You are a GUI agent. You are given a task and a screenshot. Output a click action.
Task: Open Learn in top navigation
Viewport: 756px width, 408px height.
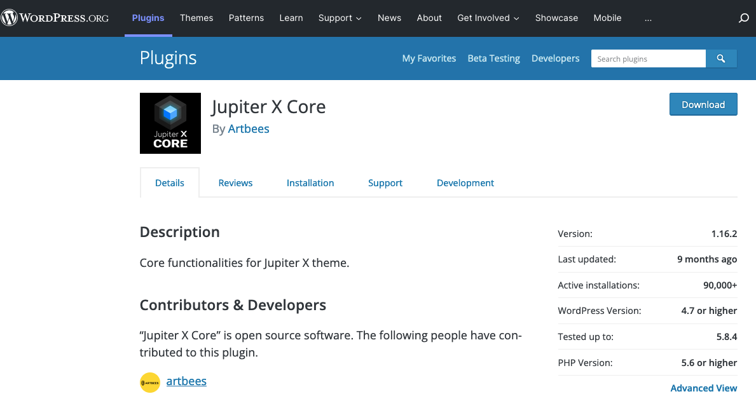291,18
